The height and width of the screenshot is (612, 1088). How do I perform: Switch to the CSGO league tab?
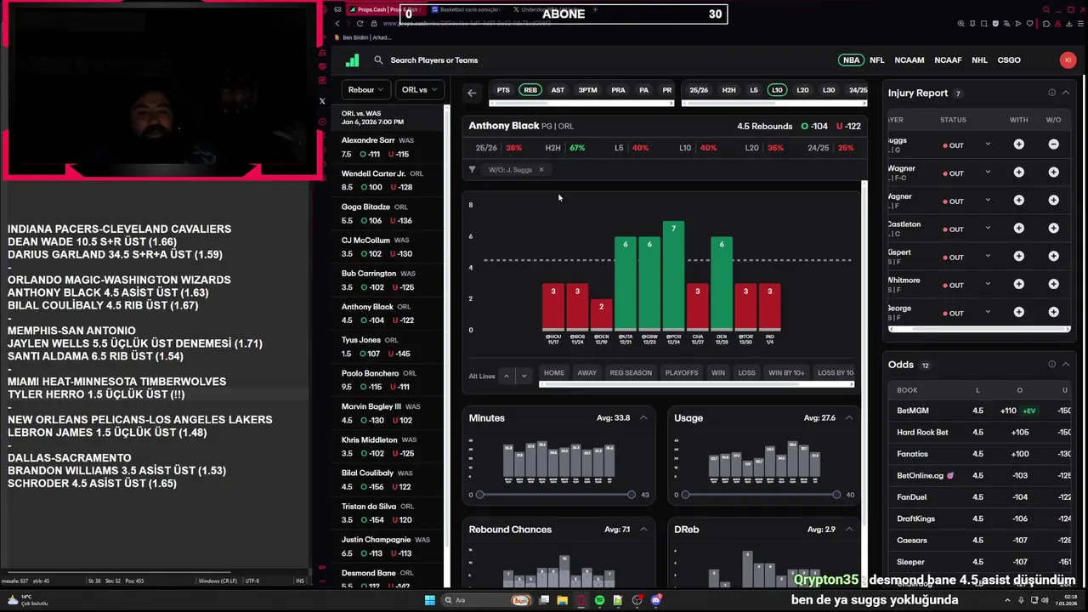click(x=1009, y=60)
